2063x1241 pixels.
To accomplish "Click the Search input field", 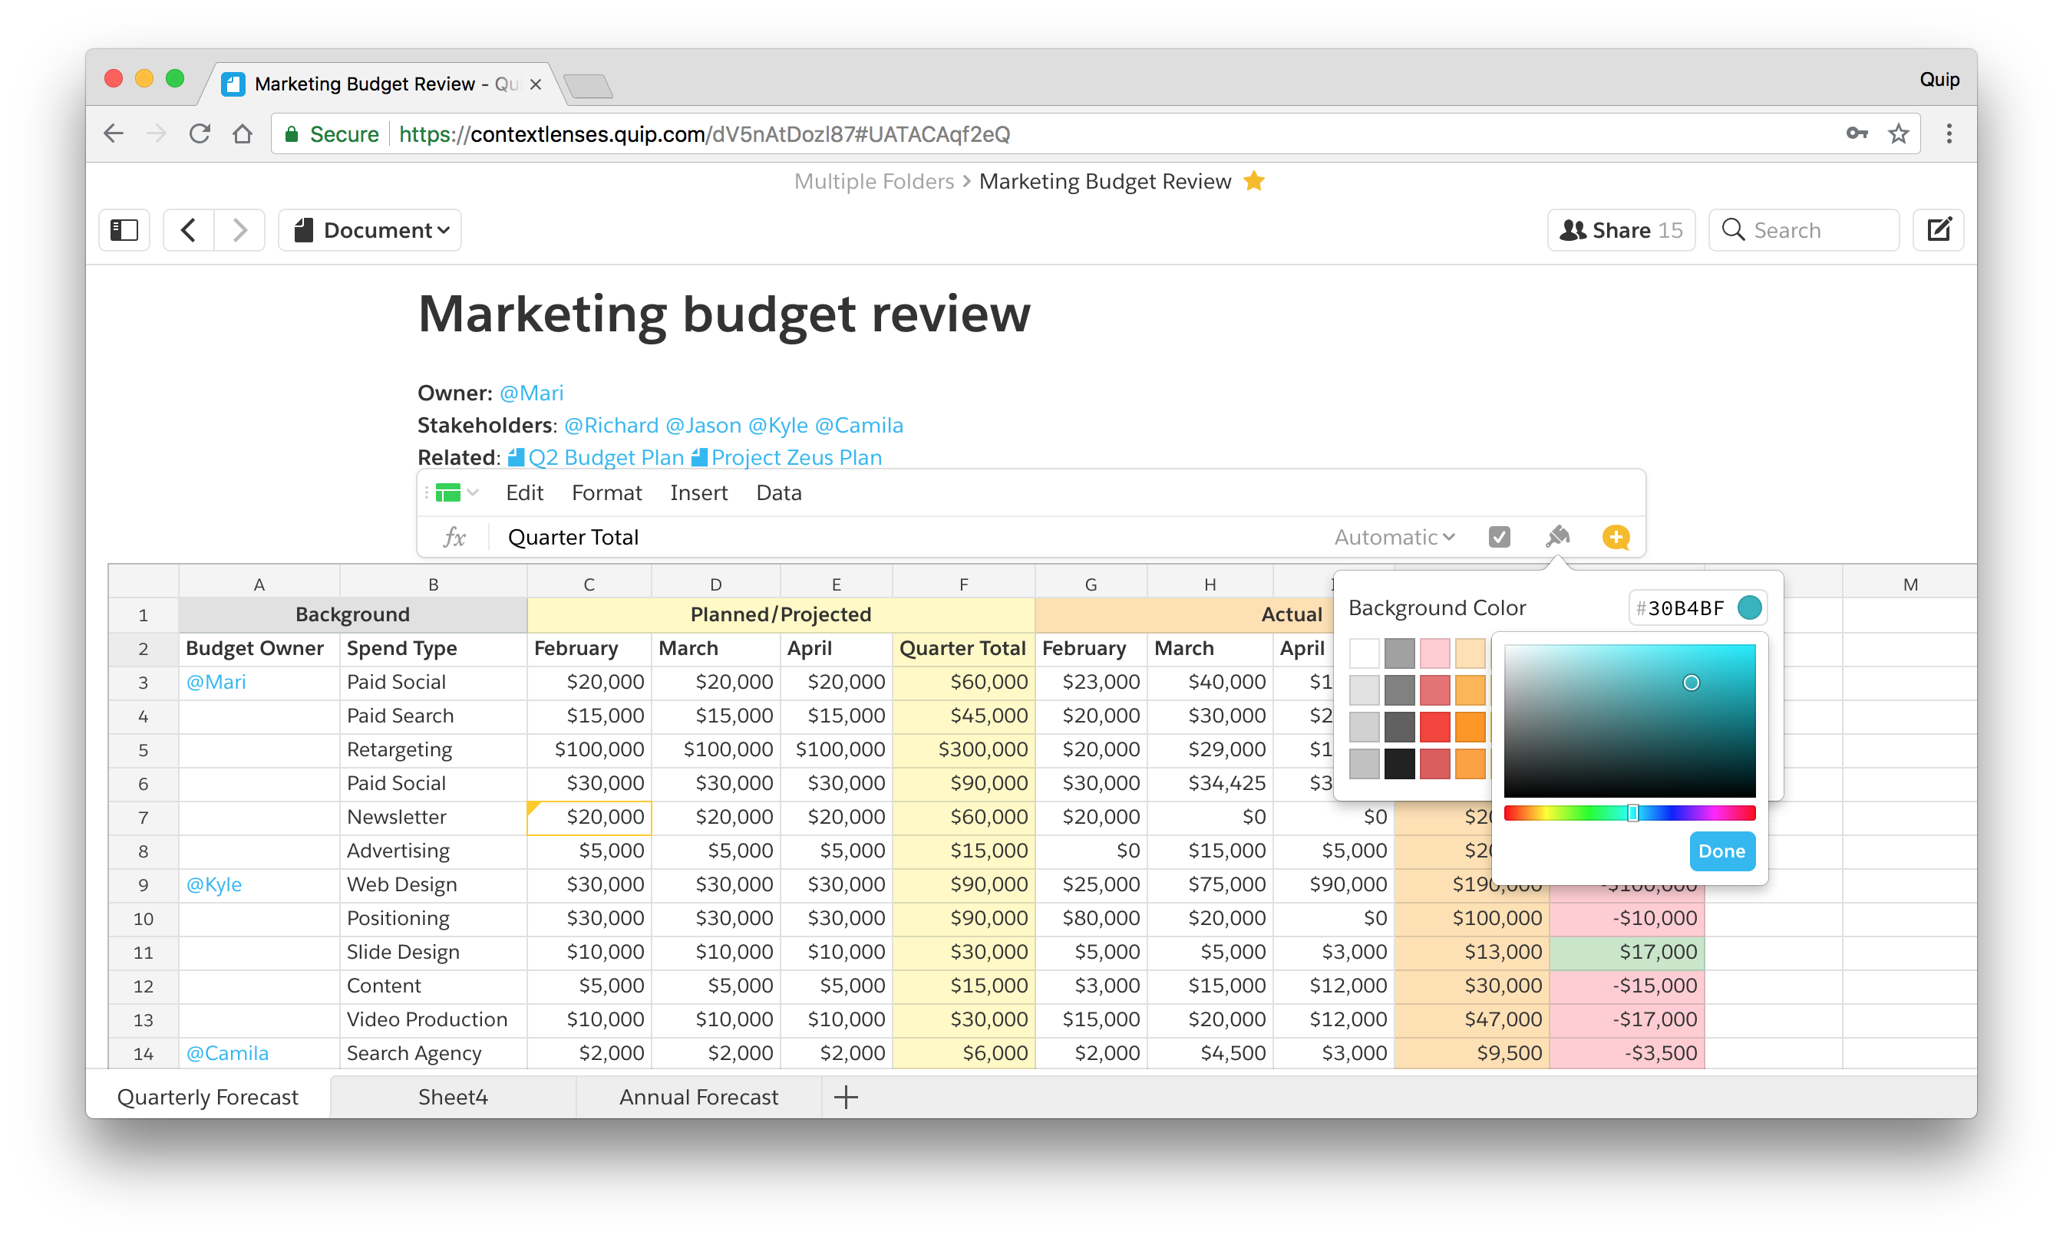I will tap(1803, 230).
